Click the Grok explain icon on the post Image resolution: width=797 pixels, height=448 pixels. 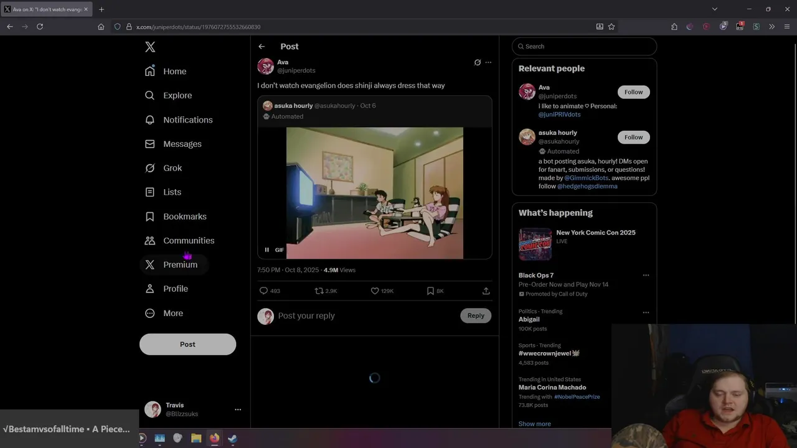(x=478, y=62)
